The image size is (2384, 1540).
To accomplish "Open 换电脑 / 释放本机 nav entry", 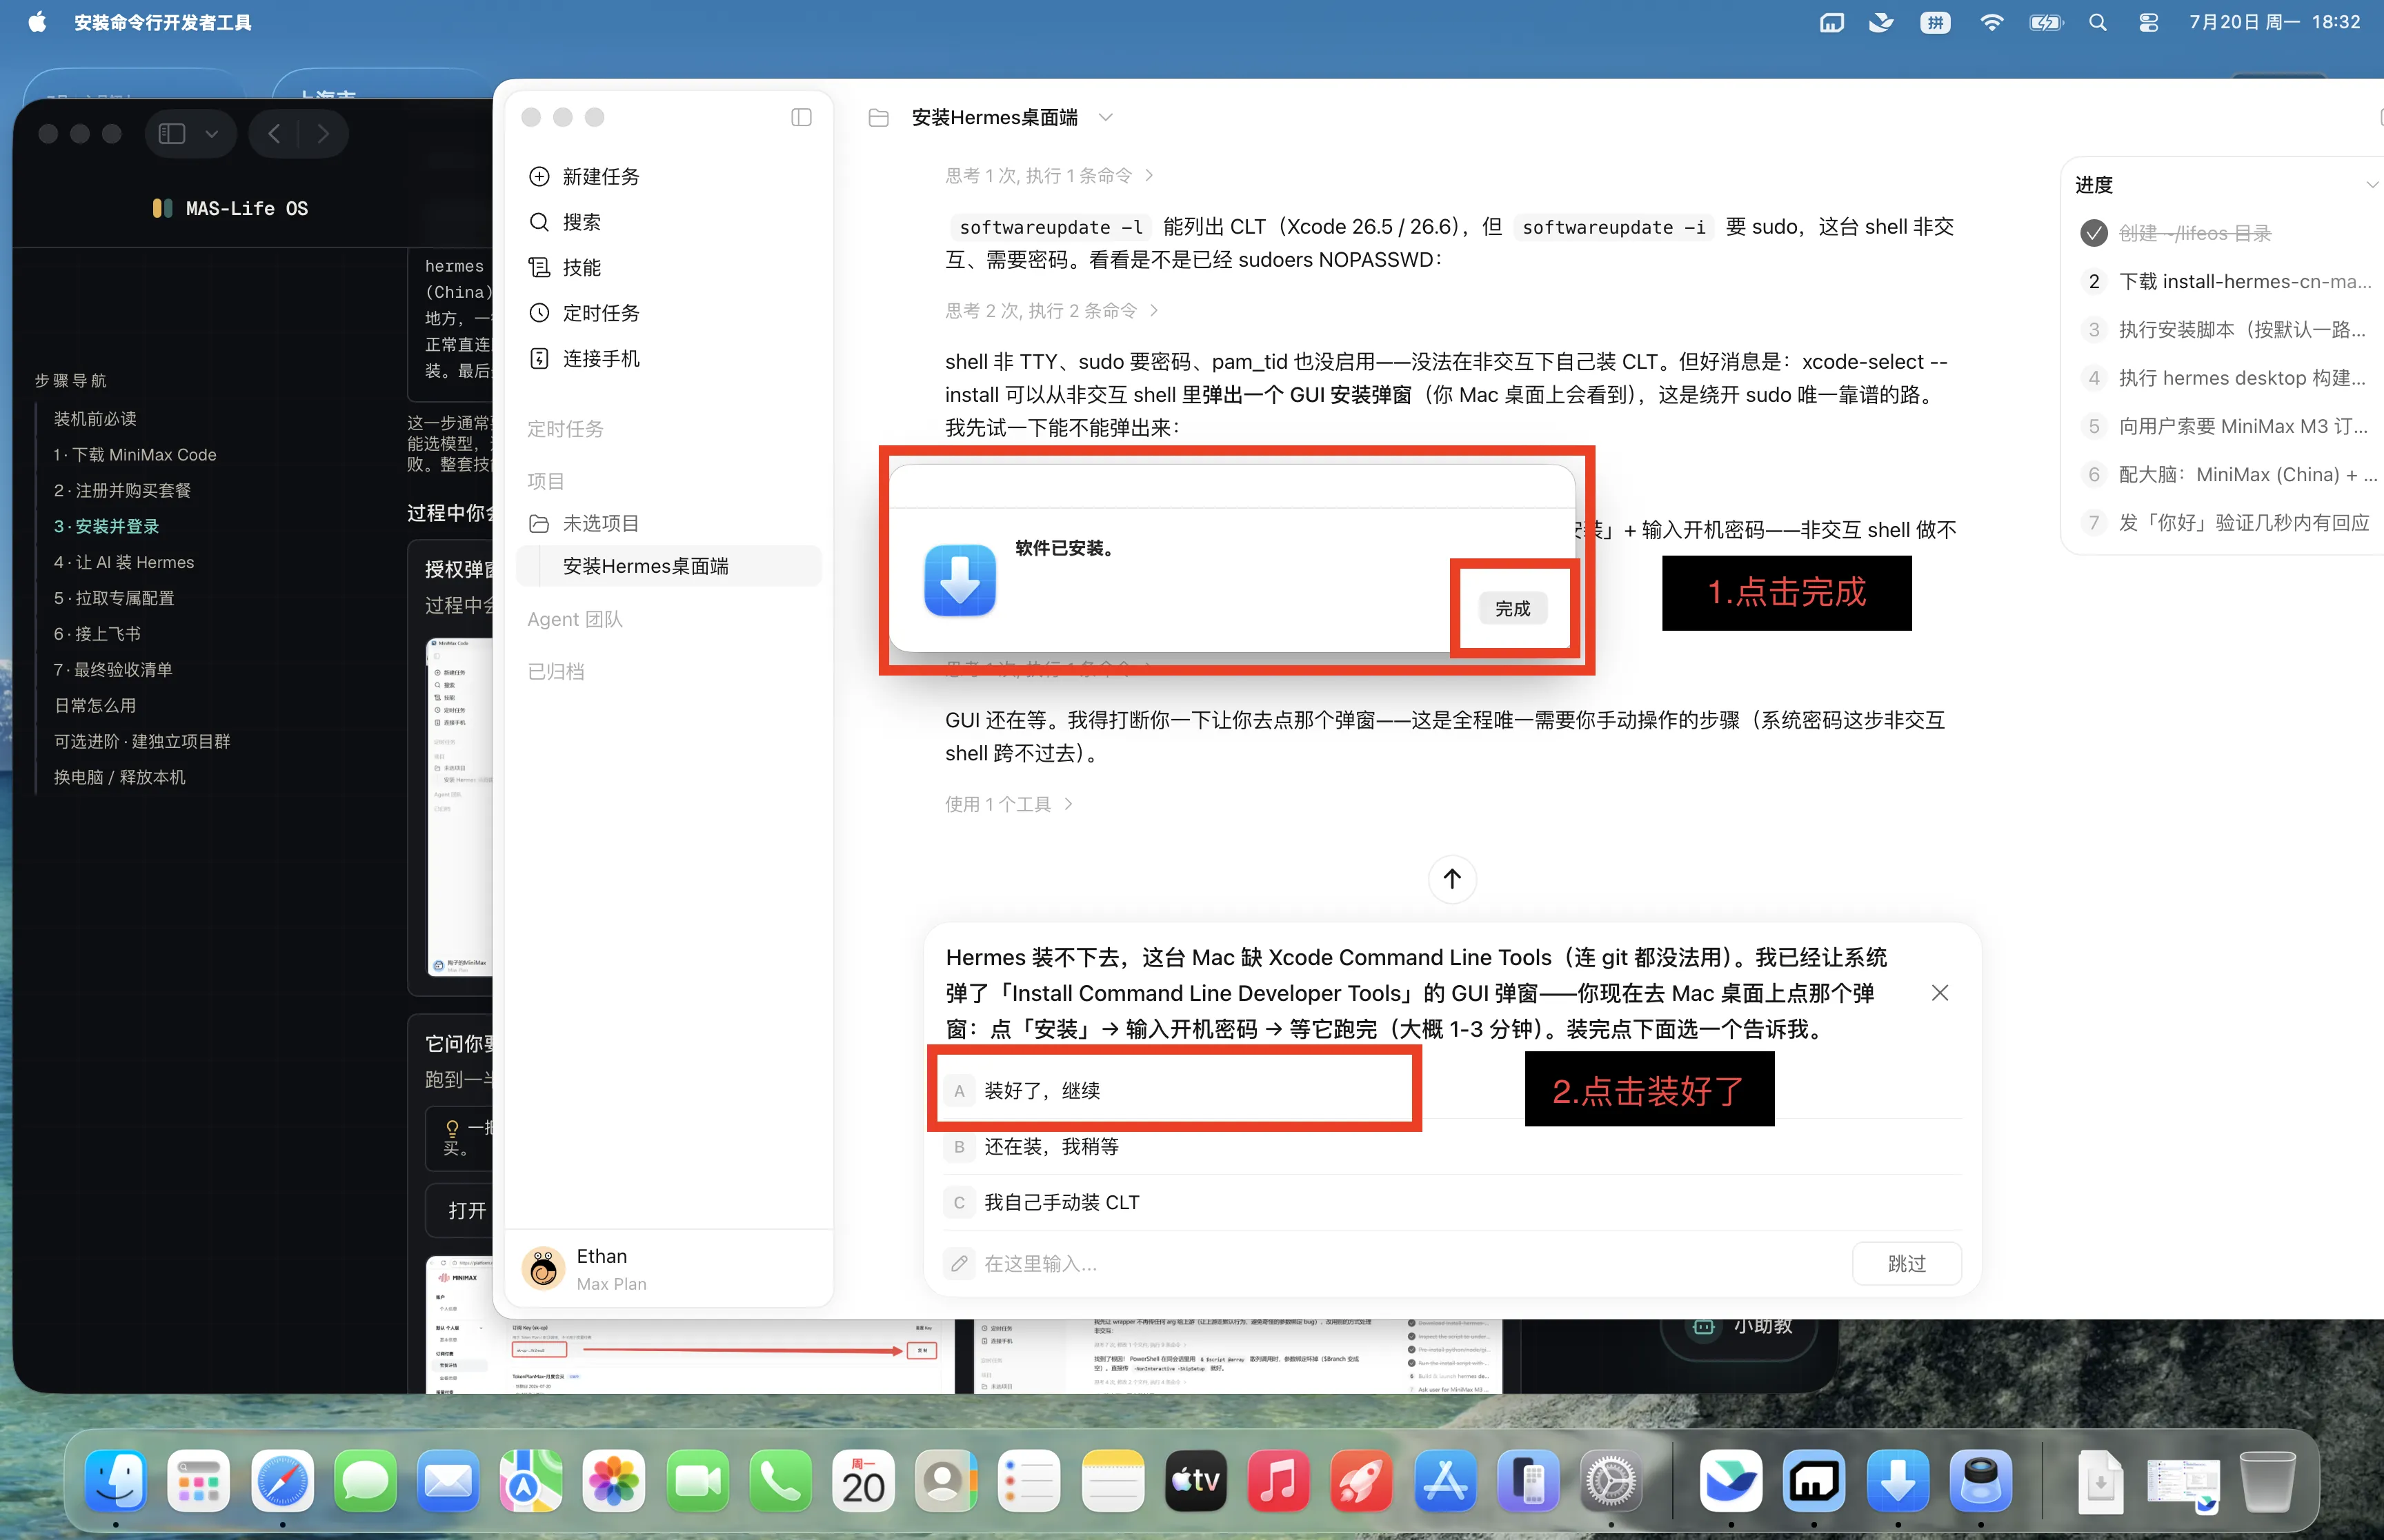I will tap(119, 777).
